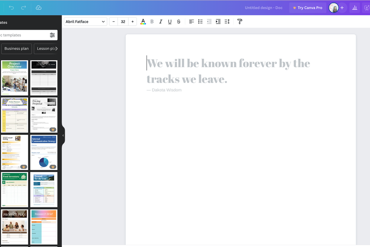This screenshot has height=247, width=370.
Task: Click the redo arrow icon
Action: [24, 8]
